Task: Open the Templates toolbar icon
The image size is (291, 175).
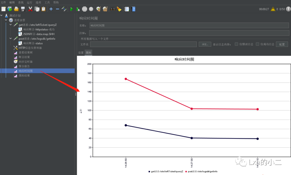Action: [10, 9]
